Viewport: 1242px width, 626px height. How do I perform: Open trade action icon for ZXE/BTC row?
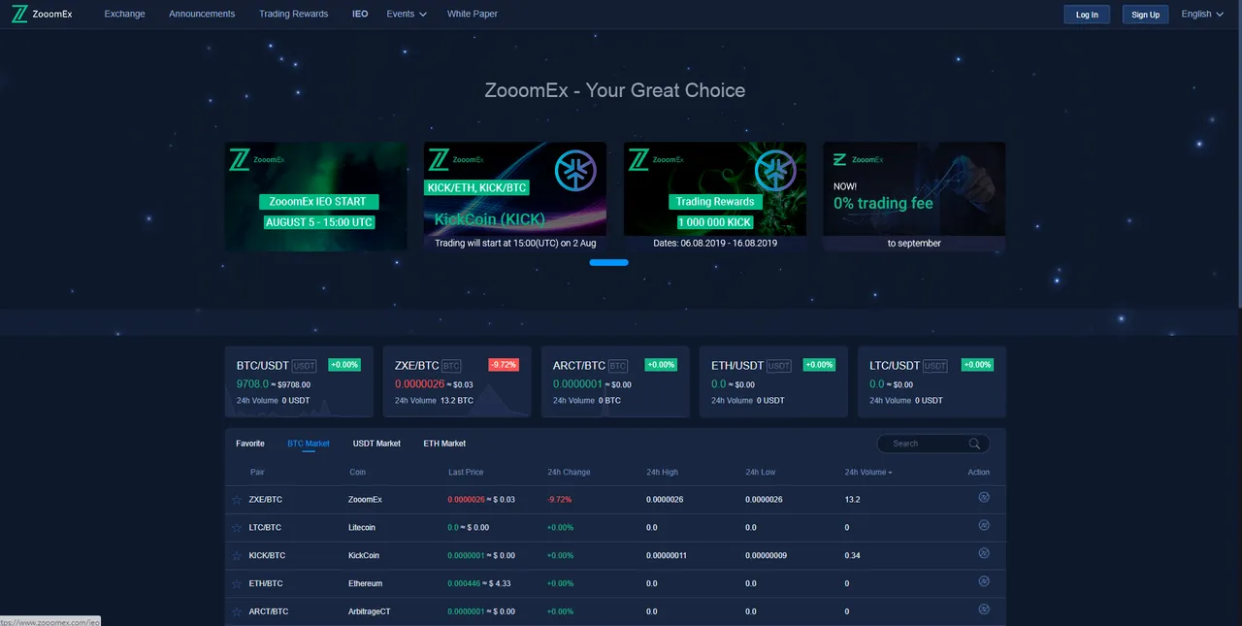click(x=984, y=497)
